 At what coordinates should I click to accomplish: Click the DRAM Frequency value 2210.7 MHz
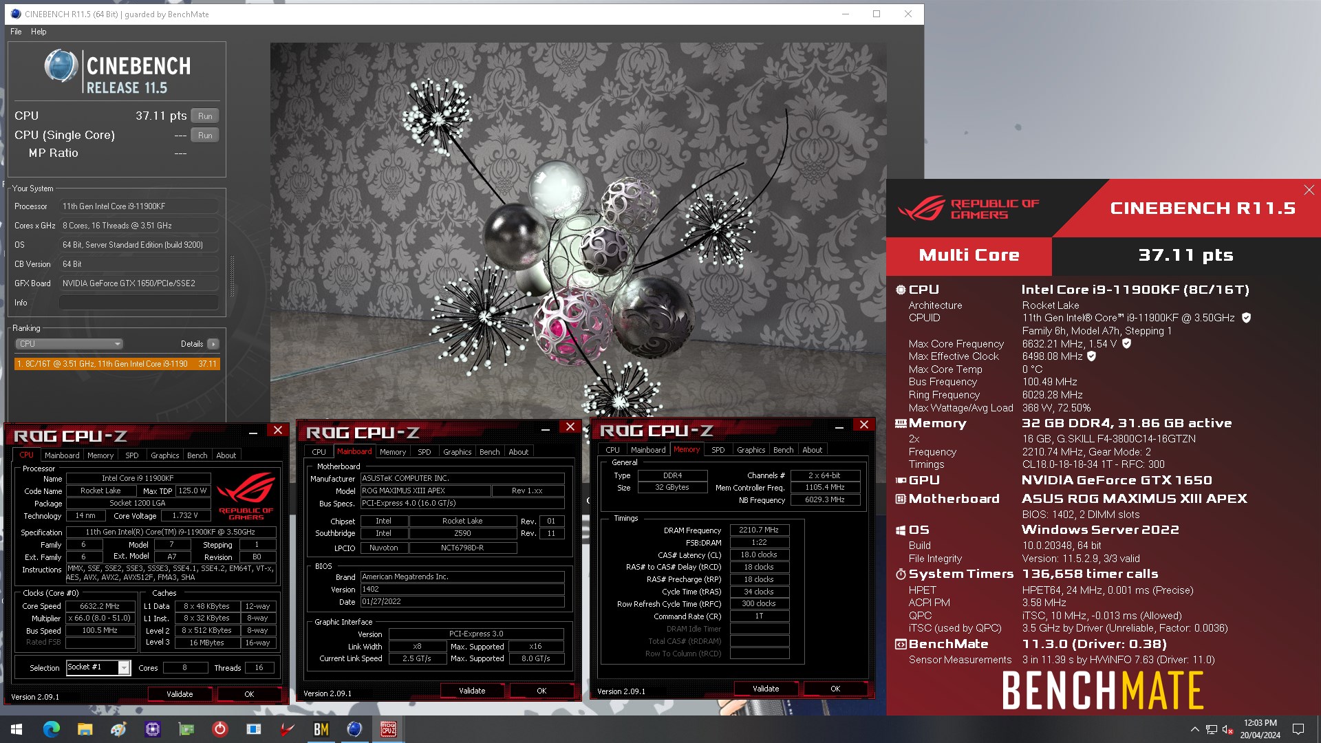[759, 530]
